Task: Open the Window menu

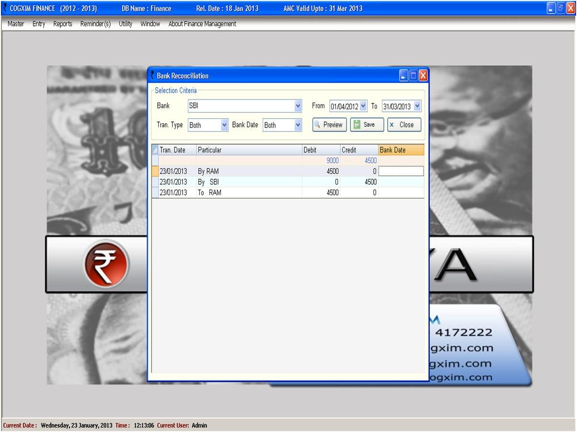Action: click(x=150, y=24)
